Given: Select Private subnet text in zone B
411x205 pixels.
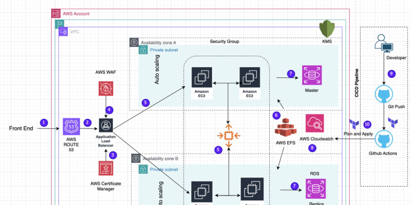Looking at the screenshot, I should [164, 170].
